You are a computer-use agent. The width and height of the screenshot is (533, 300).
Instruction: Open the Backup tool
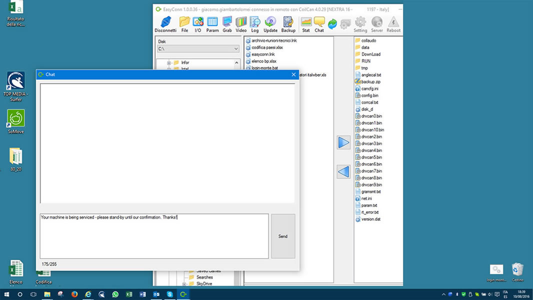(x=288, y=24)
